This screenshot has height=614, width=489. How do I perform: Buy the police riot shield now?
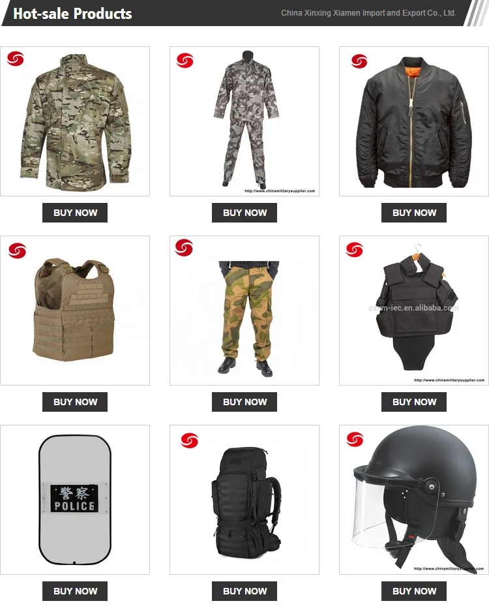[75, 591]
